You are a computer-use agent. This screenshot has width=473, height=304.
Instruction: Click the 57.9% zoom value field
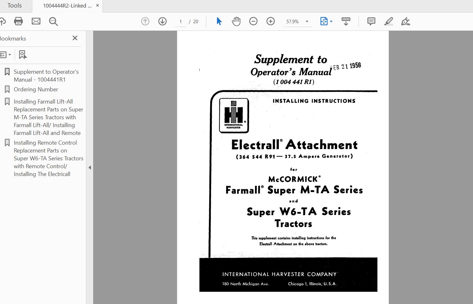coord(293,22)
